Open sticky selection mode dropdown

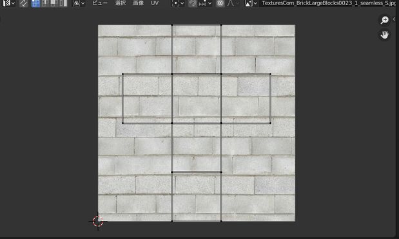pos(79,3)
